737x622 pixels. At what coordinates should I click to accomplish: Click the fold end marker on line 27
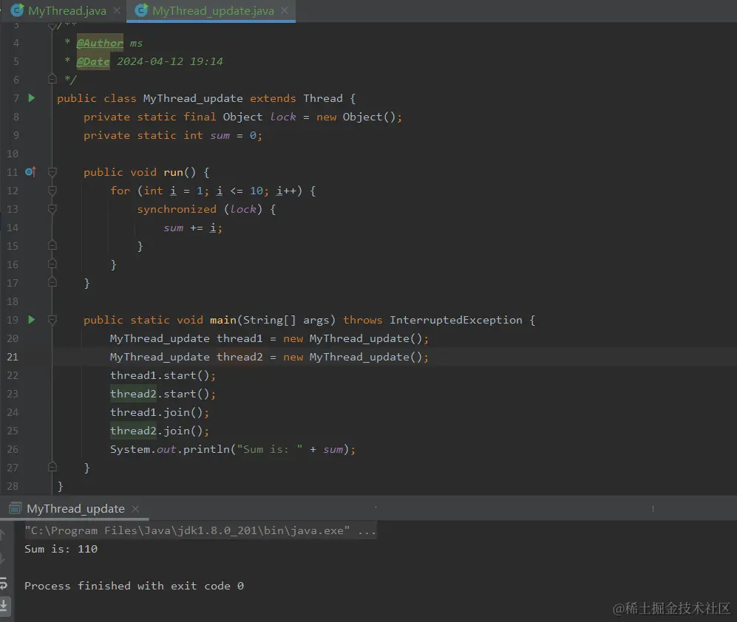(52, 467)
